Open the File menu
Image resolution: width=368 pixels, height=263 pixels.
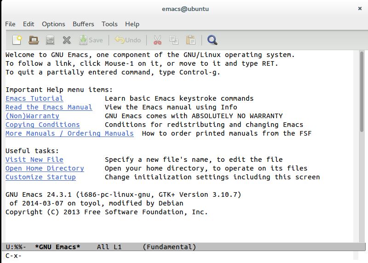10,24
